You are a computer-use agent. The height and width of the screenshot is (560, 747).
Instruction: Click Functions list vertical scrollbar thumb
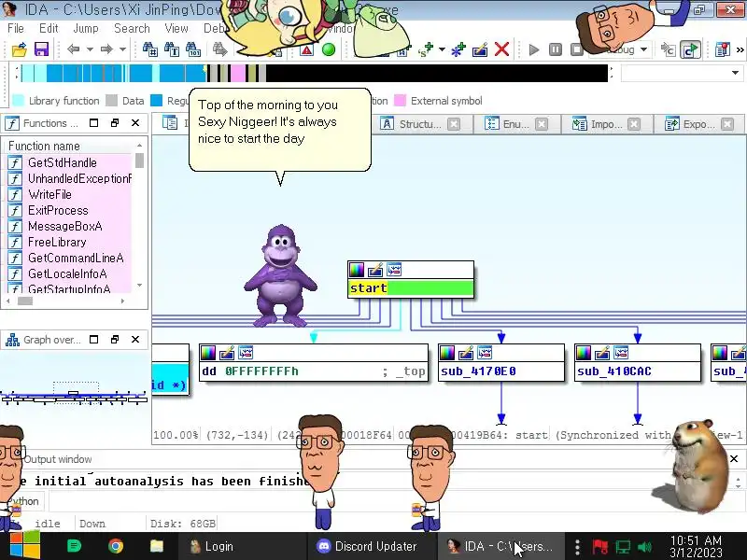[x=139, y=161]
